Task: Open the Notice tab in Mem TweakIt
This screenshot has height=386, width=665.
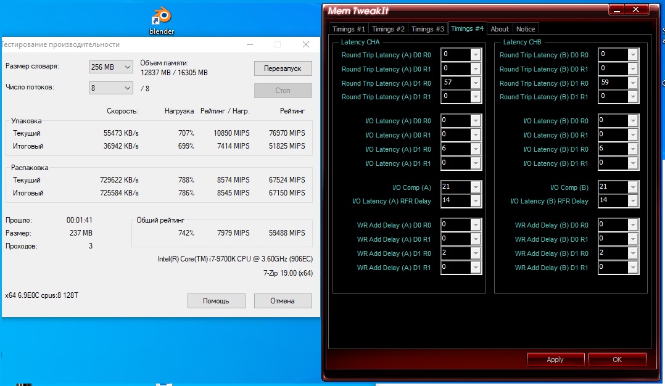Action: (x=526, y=29)
